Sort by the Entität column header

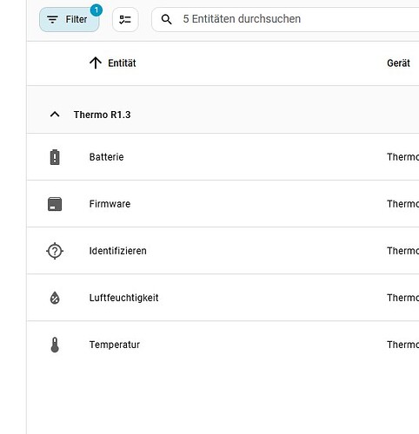(x=122, y=63)
